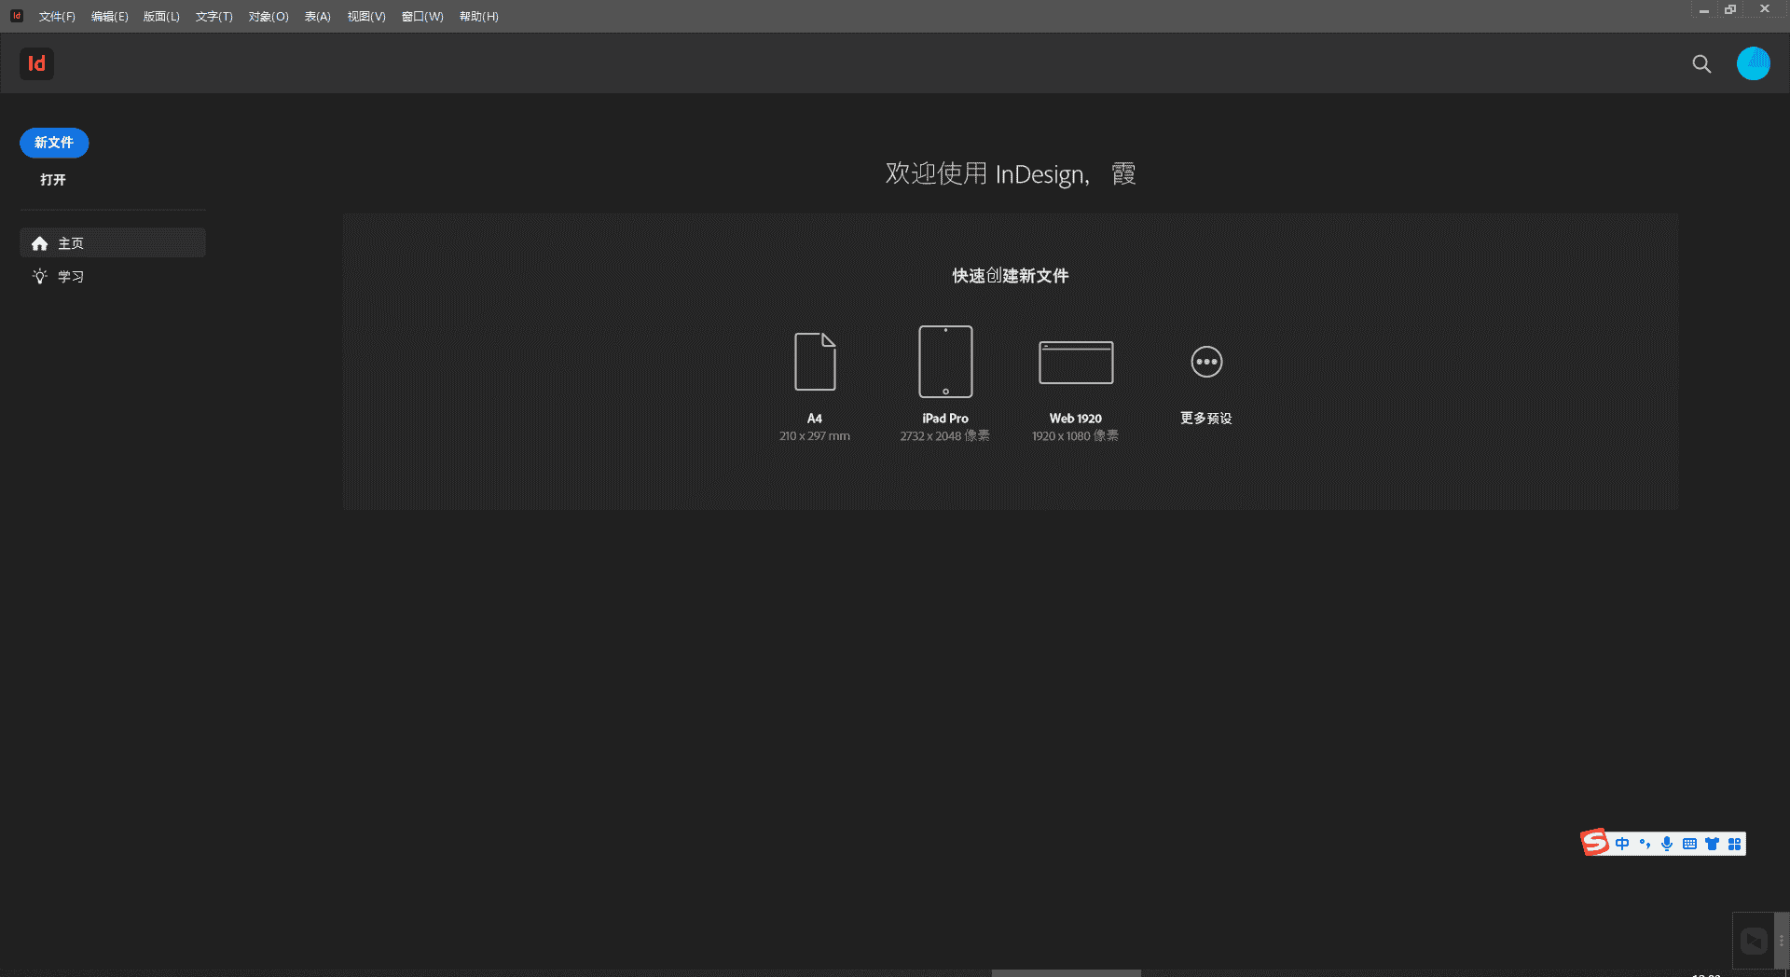The image size is (1790, 977).
Task: Open the 窗口(W) menu
Action: coord(422,17)
